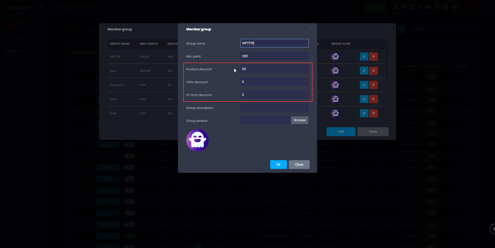Image resolution: width=495 pixels, height=248 pixels.
Task: Toggle the hamburger menu next to iCafeCloud logo
Action: coord(42,7)
